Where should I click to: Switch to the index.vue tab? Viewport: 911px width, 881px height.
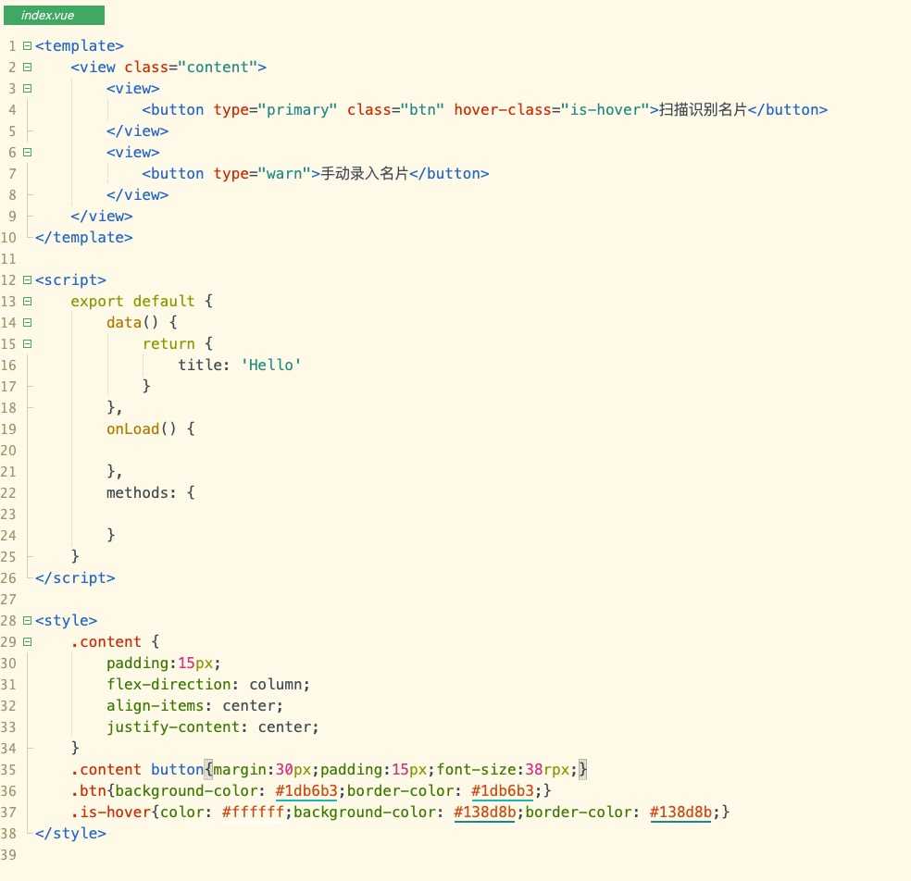point(54,15)
